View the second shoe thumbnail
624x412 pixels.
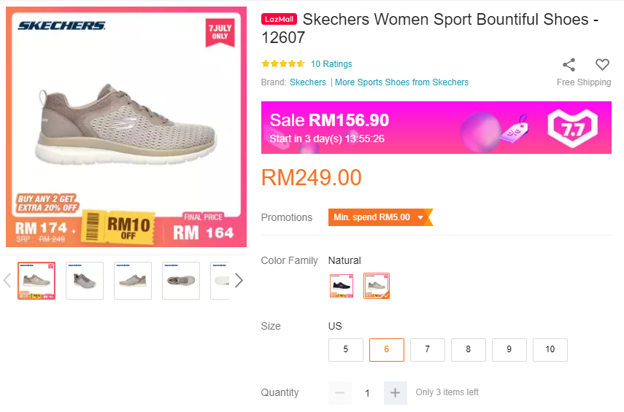(85, 281)
